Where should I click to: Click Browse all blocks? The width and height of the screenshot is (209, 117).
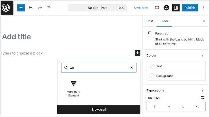pyautogui.click(x=99, y=110)
